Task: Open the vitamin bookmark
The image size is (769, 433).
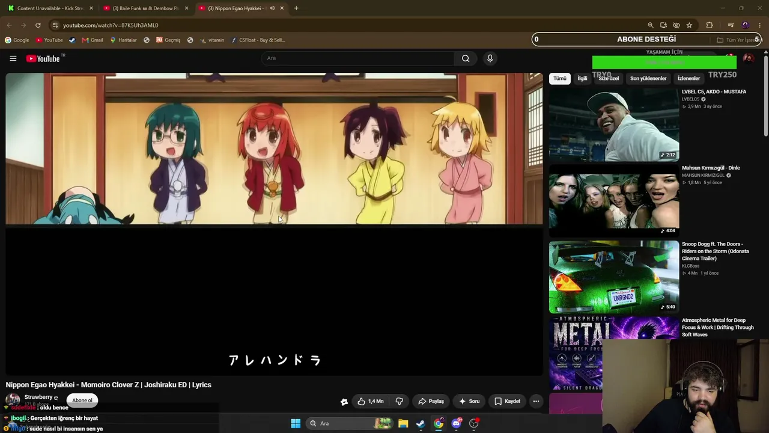Action: pyautogui.click(x=212, y=40)
